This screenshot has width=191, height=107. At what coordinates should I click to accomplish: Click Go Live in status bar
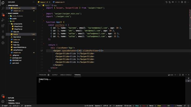coord(128,106)
